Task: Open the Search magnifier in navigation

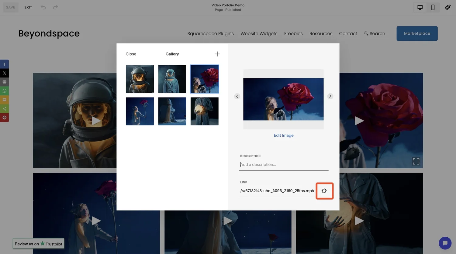Action: pyautogui.click(x=366, y=33)
